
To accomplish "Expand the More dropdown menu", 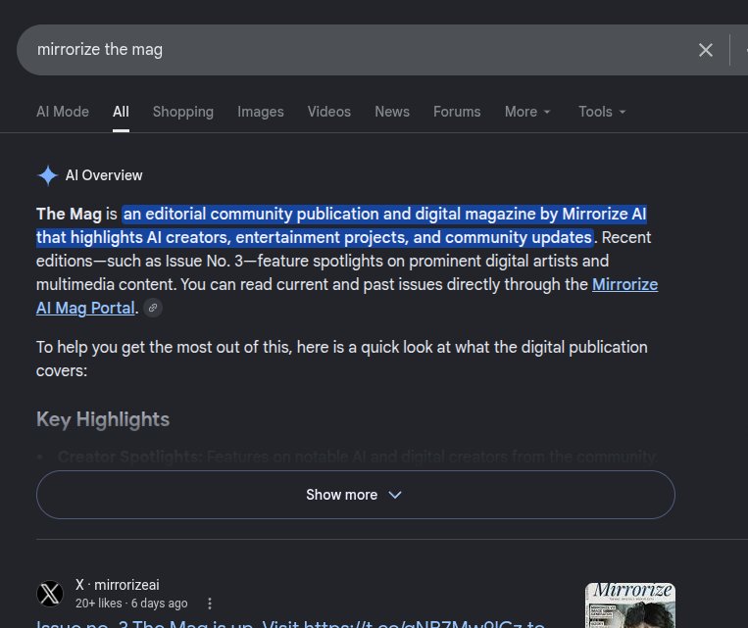I will click(x=527, y=112).
